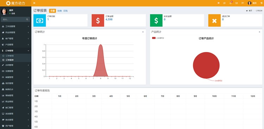Click the 订单年度报告 panel heading
The image size is (264, 129).
pyautogui.click(x=42, y=91)
